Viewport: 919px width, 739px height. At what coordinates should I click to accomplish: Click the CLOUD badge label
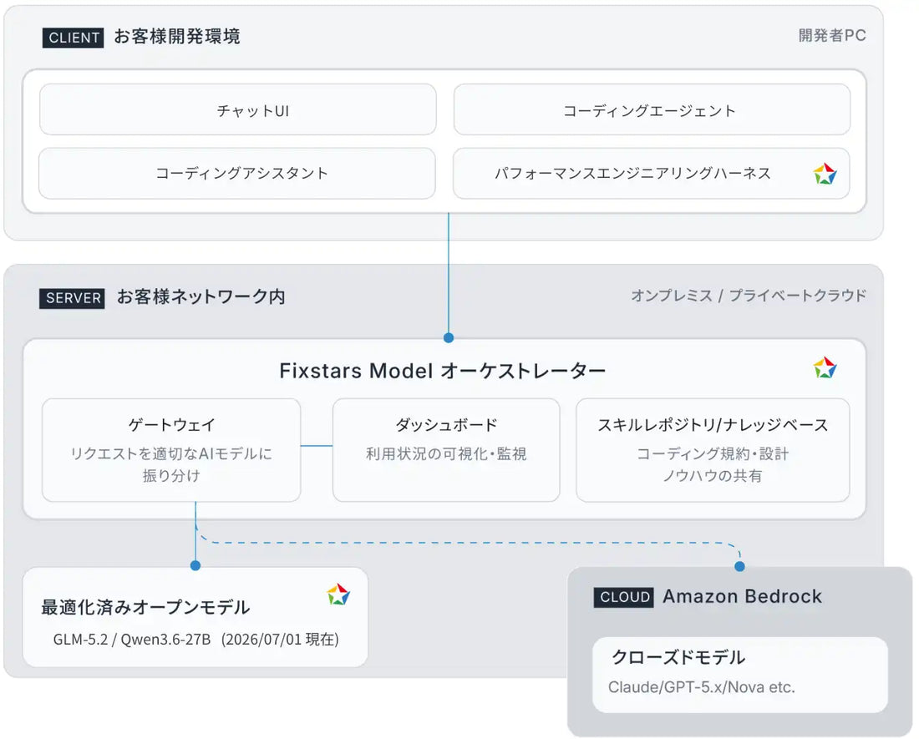[x=623, y=597]
